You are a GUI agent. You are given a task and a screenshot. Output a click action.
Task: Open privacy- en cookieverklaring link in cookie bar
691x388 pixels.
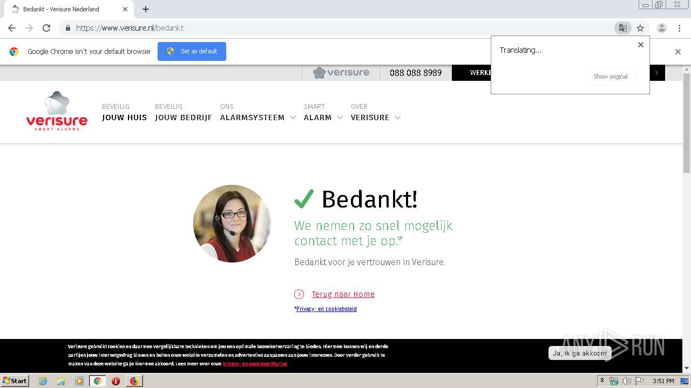coord(255,364)
